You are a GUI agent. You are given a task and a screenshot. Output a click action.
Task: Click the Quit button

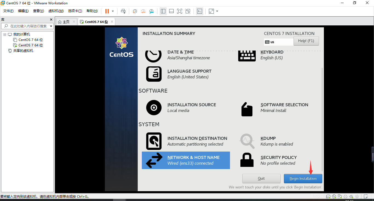point(261,179)
